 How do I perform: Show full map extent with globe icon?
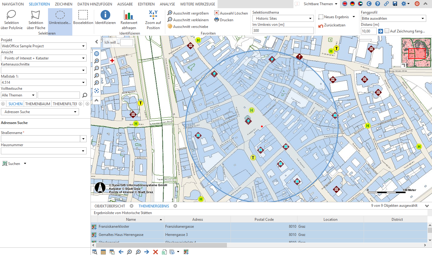97,54
